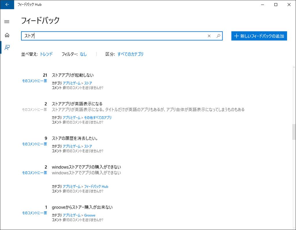
Task: Add new feedback with the blue button
Action: pos(259,36)
